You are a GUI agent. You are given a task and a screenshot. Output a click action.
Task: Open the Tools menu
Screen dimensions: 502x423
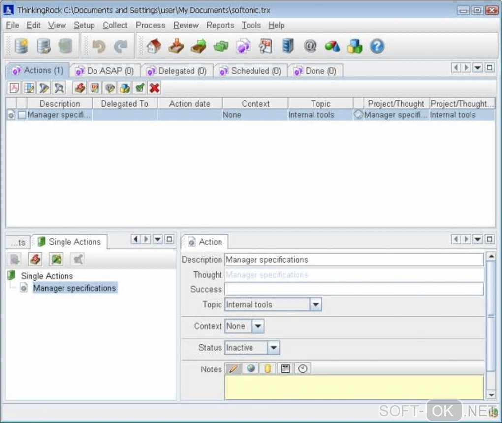click(251, 25)
